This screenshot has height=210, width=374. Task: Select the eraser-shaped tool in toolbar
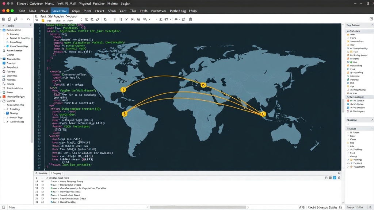(98, 19)
